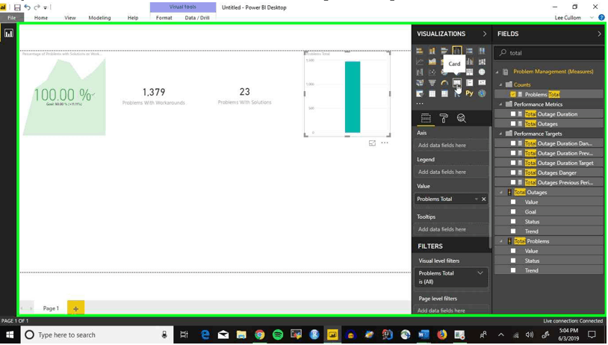Select the Area chart visualization

(432, 61)
